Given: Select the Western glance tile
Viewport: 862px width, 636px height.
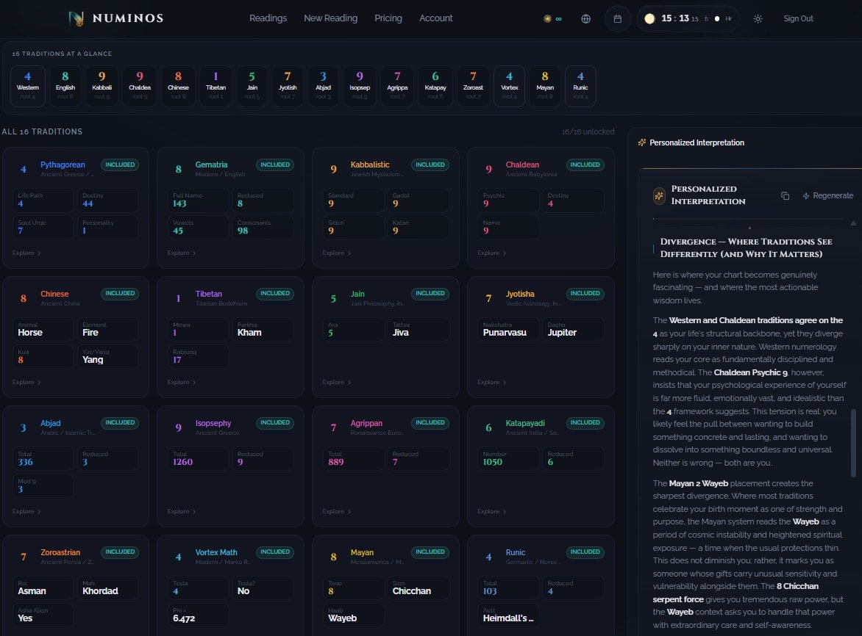Looking at the screenshot, I should (27, 86).
